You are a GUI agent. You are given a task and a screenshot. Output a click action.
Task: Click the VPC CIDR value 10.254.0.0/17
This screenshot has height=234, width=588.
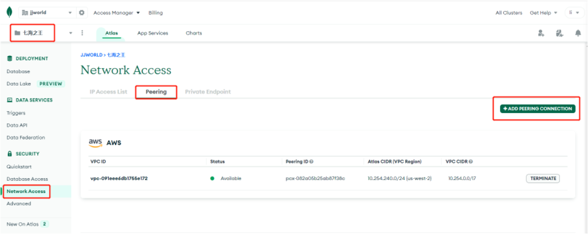[x=462, y=178]
